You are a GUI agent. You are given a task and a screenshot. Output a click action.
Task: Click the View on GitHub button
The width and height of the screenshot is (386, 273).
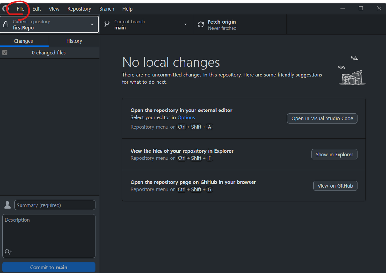pos(335,186)
